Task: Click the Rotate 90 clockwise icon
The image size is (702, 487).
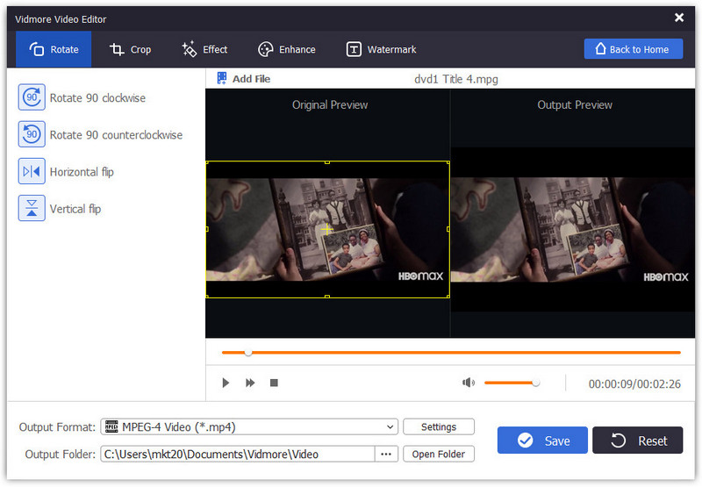Action: (x=32, y=97)
